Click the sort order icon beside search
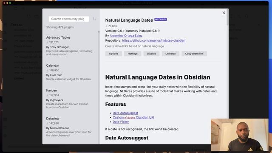272x153 pixels. point(94,19)
